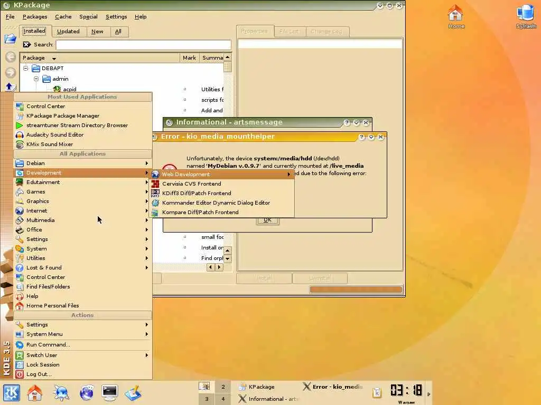
Task: Open the Packages menu
Action: pos(35,16)
